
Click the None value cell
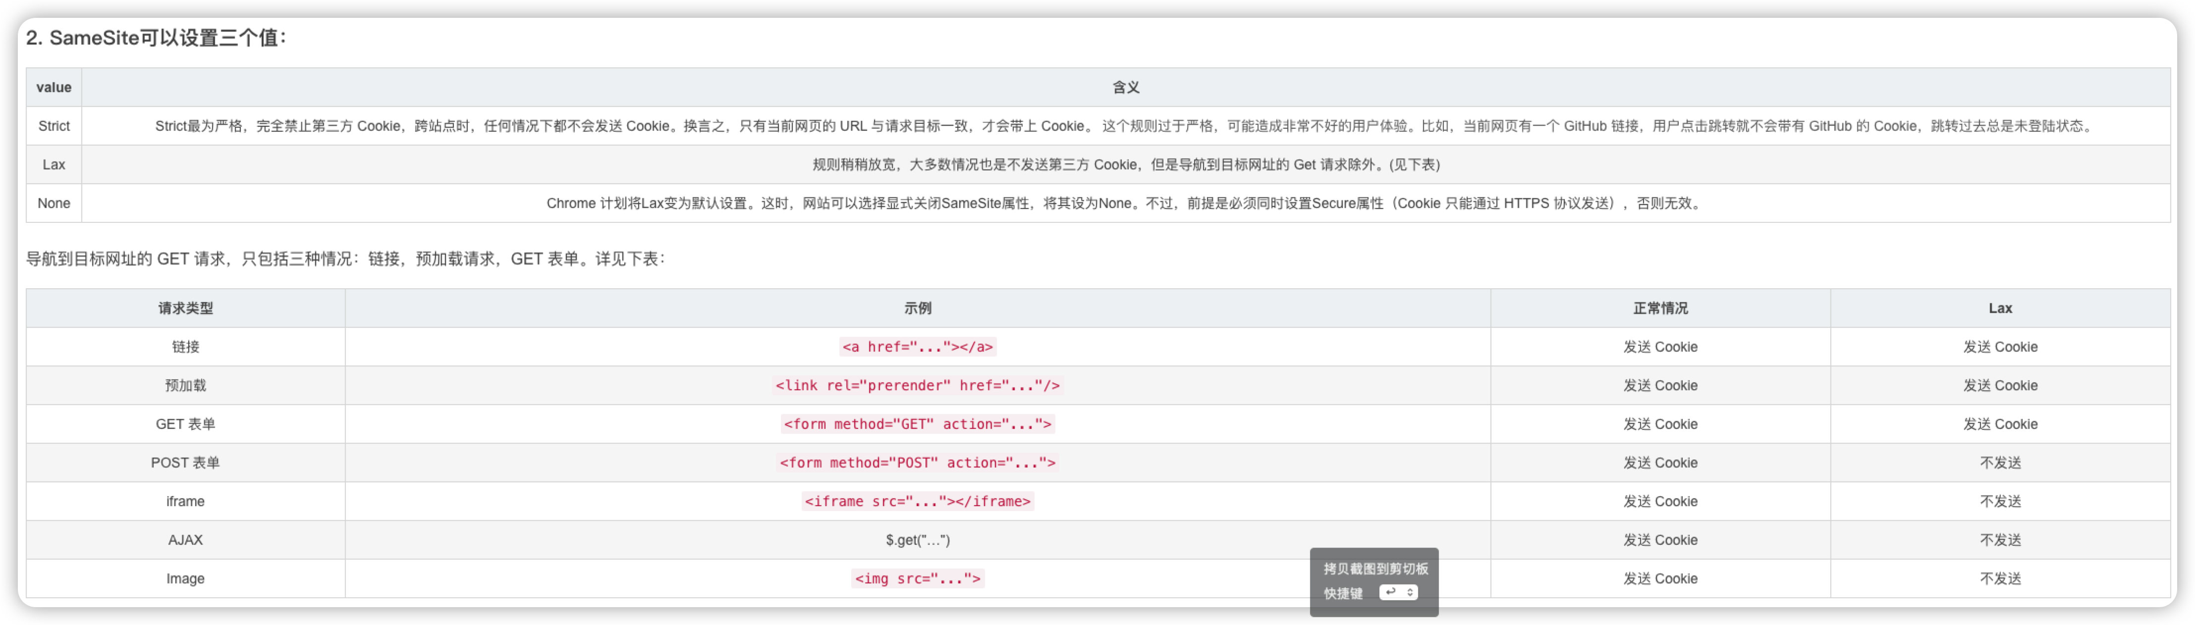[54, 204]
